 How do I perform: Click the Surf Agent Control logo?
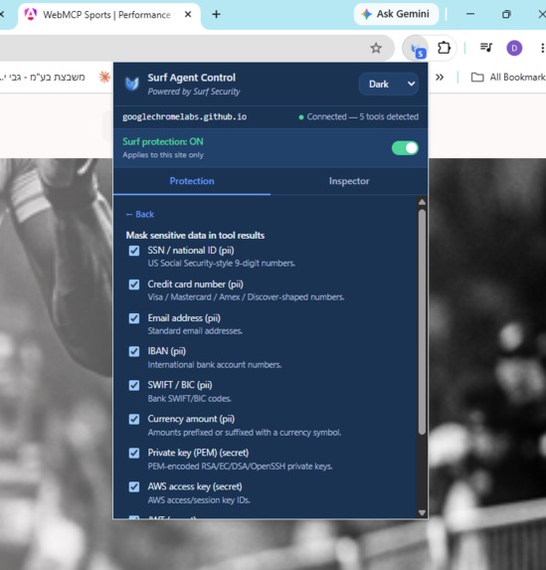(x=132, y=84)
